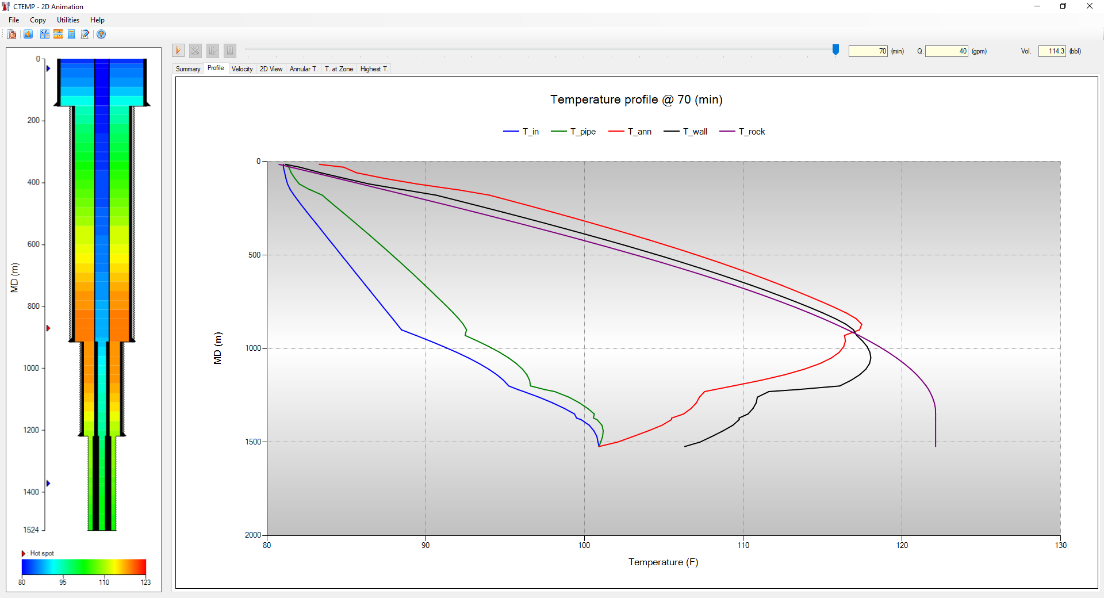Click the flow rate Q input field
The width and height of the screenshot is (1104, 598).
pyautogui.click(x=946, y=51)
